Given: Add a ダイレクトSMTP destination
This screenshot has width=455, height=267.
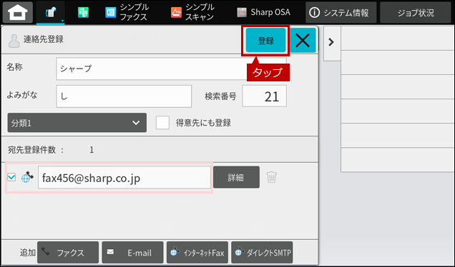Looking at the screenshot, I should pos(262,253).
